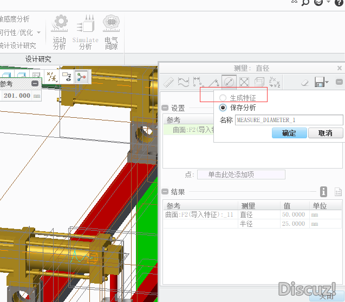Open the electrical clearance (电气间隙) tool
This screenshot has height=302, width=345.
click(x=111, y=32)
